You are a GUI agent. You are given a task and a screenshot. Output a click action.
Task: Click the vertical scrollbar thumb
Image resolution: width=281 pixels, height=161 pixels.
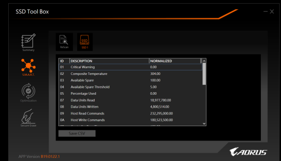pyautogui.click(x=204, y=74)
